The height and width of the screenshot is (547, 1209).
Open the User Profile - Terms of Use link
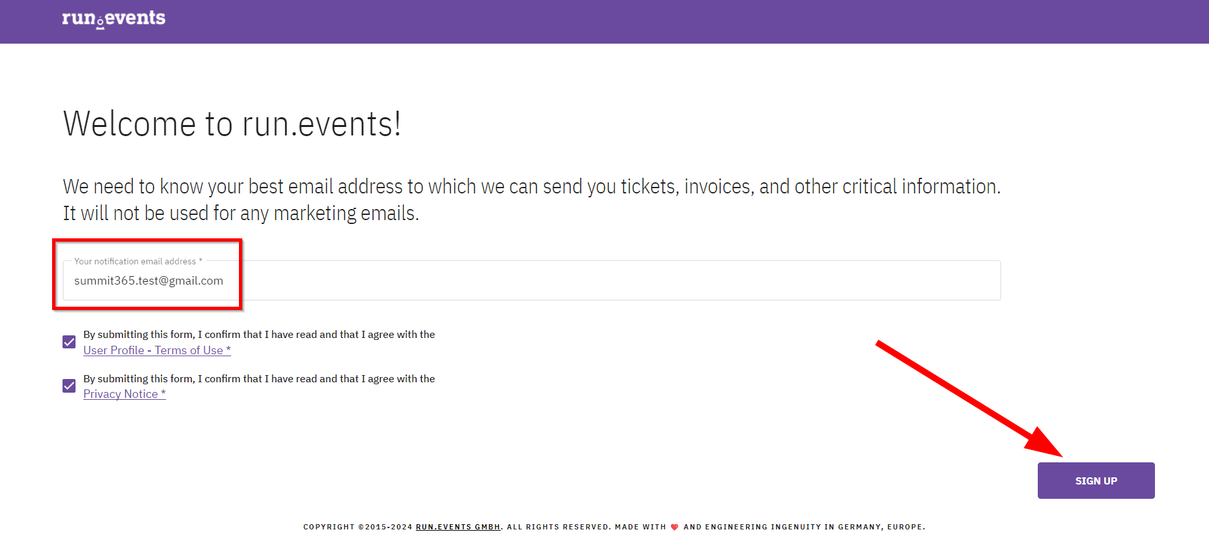pyautogui.click(x=157, y=350)
